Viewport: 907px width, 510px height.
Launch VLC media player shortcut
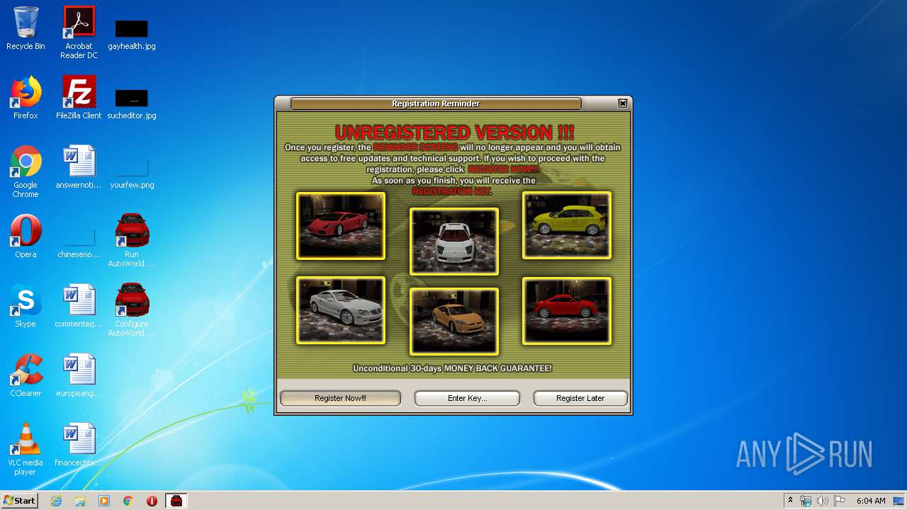26,449
